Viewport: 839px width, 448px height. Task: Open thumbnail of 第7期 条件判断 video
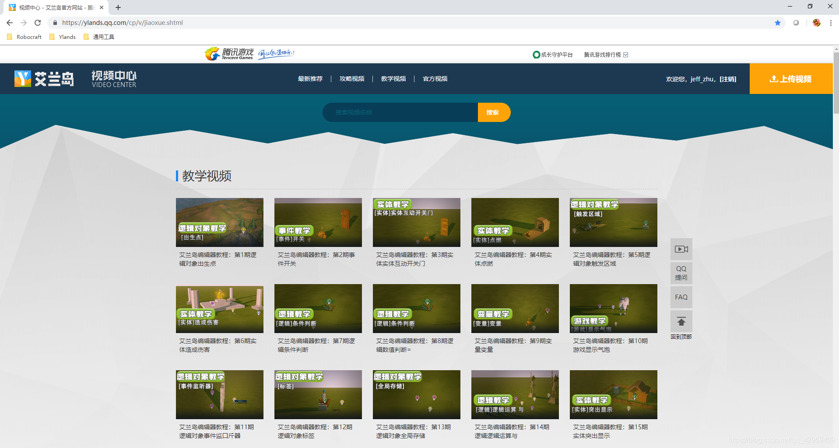point(318,309)
